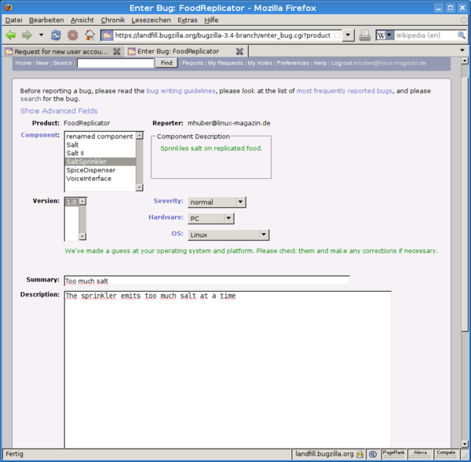Click into the Description text area
Viewport: 471px width, 462px height.
[228, 369]
